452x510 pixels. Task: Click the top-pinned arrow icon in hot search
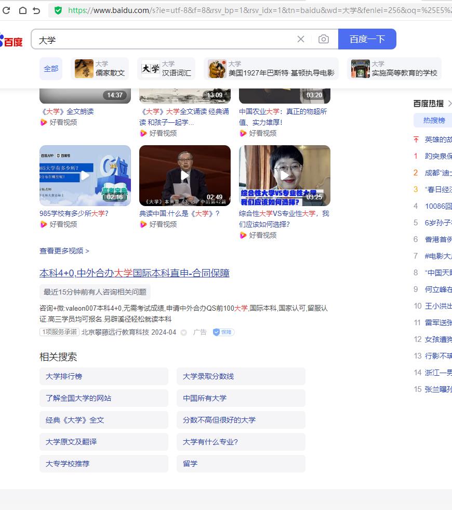click(416, 139)
